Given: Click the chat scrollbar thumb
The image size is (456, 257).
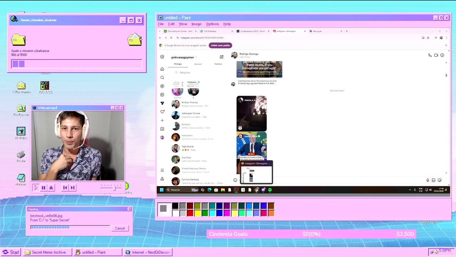Looking at the screenshot, I should click(446, 75).
